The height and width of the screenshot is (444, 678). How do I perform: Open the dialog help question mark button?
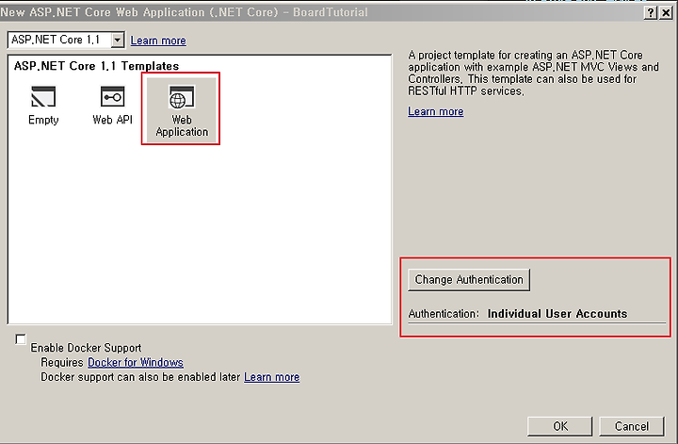pos(651,12)
